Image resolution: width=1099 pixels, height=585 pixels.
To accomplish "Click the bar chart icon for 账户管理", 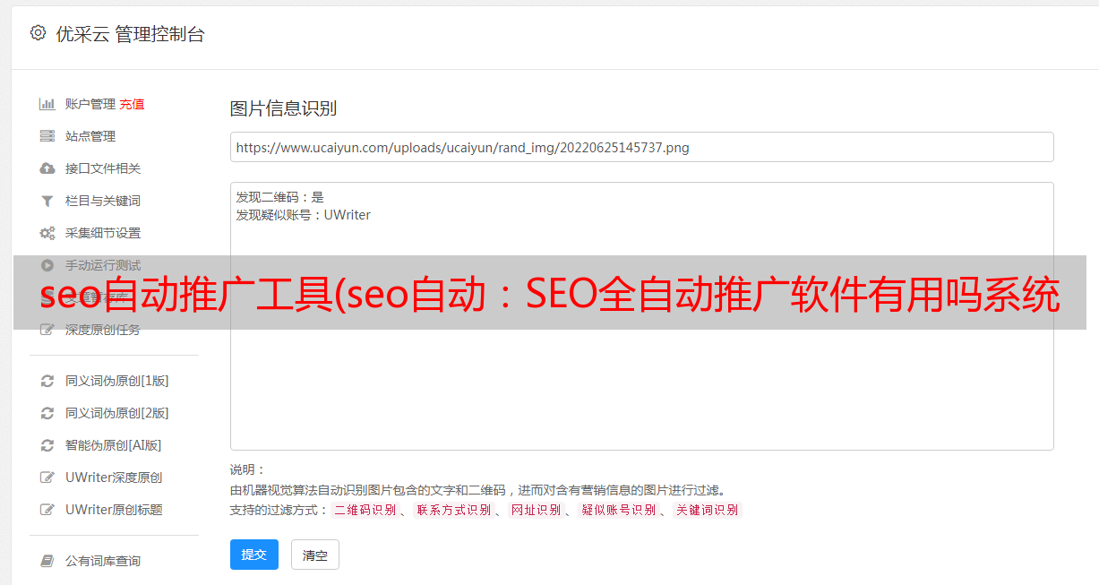I will (x=47, y=104).
